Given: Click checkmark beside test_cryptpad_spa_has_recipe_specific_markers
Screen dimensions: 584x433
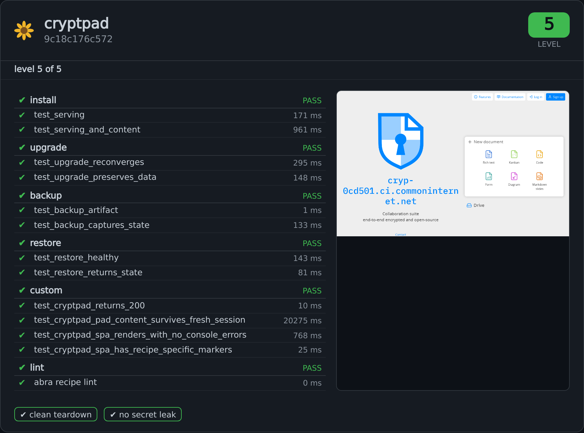Looking at the screenshot, I should [22, 350].
